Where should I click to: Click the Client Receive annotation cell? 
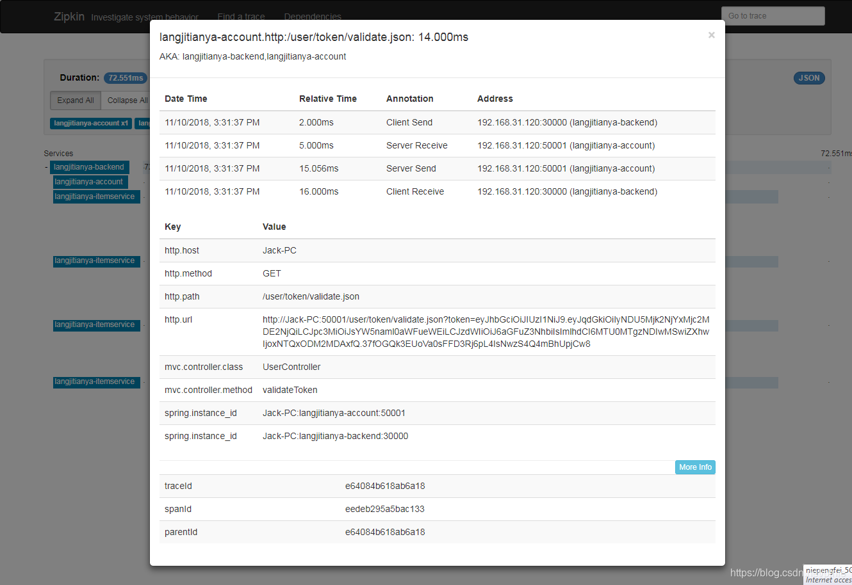pyautogui.click(x=415, y=191)
